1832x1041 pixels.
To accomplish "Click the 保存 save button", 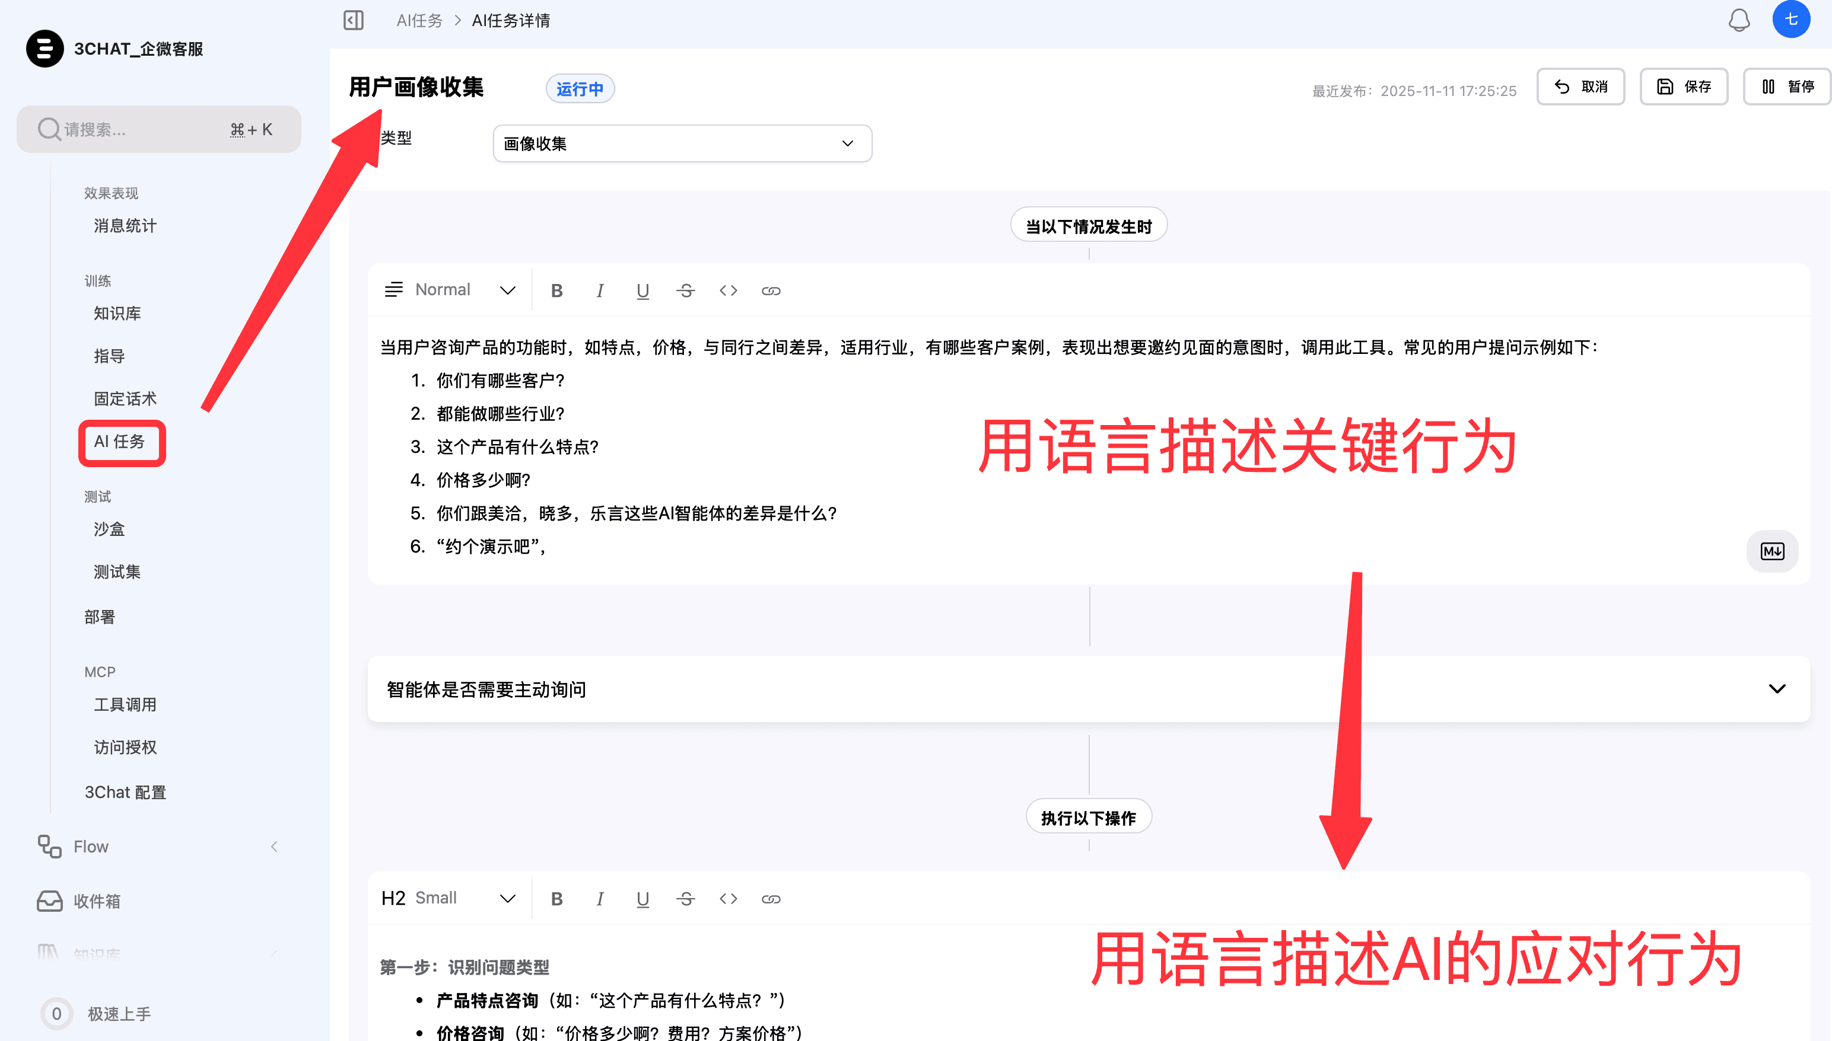I will coord(1683,87).
